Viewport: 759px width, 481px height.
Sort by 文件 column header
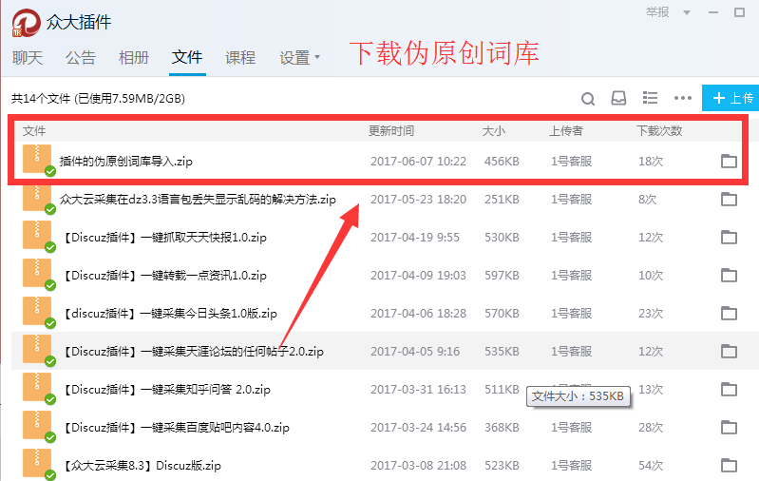click(x=34, y=131)
